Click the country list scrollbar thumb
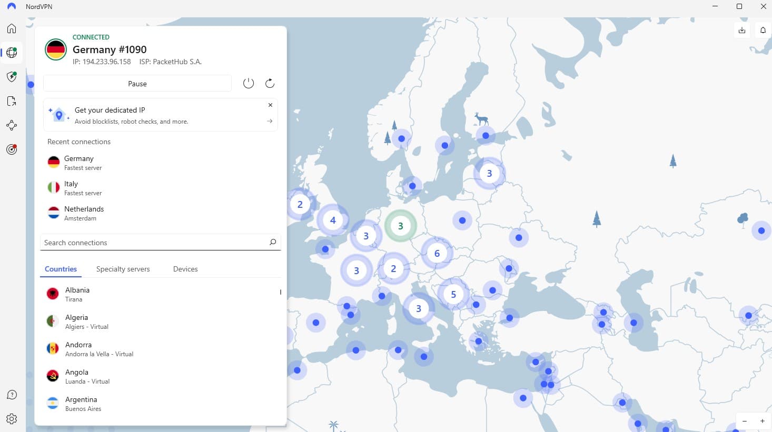 (x=281, y=292)
